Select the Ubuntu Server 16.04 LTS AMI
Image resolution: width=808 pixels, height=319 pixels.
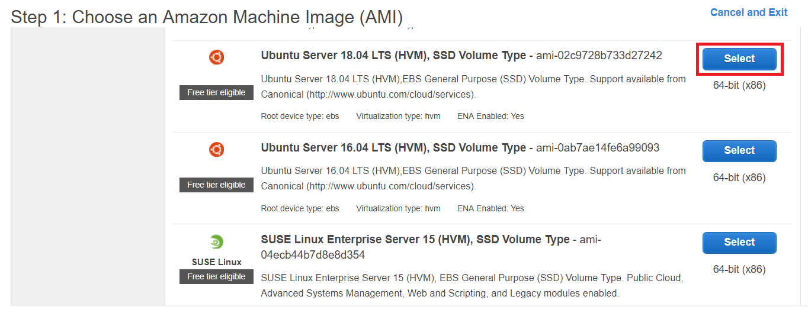[739, 150]
